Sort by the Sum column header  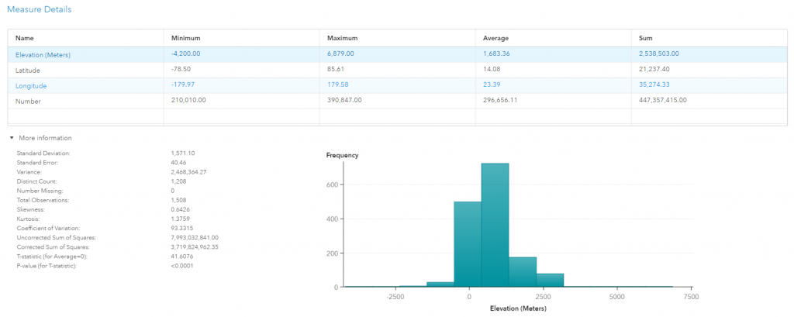(644, 38)
